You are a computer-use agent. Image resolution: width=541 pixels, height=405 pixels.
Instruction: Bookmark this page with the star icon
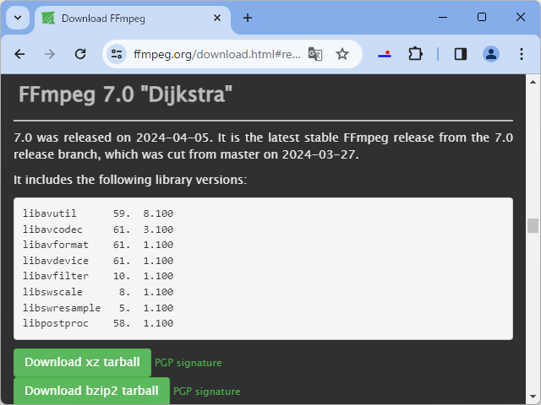342,54
